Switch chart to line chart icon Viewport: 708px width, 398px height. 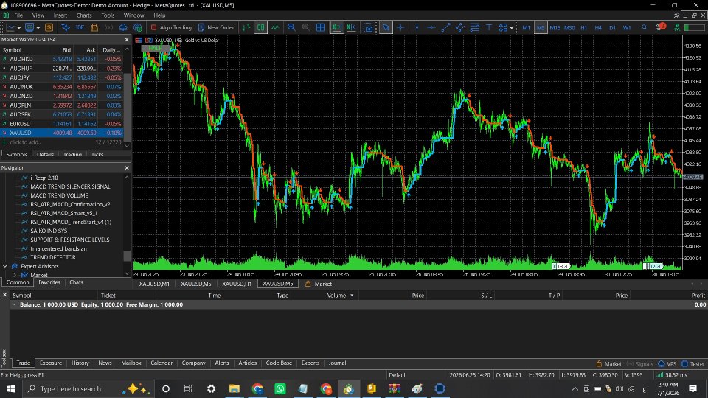275,27
